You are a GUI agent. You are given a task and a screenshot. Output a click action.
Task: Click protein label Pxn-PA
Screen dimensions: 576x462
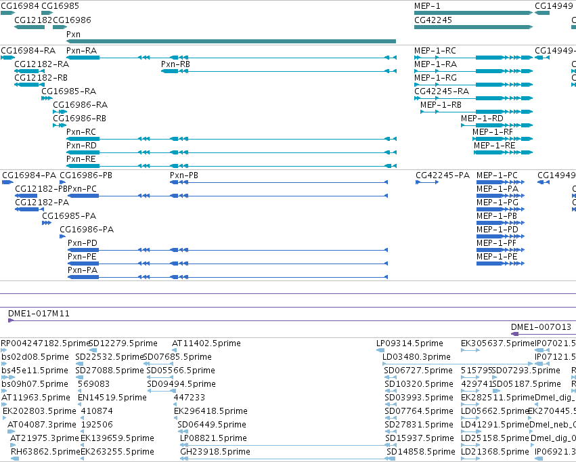tap(83, 270)
